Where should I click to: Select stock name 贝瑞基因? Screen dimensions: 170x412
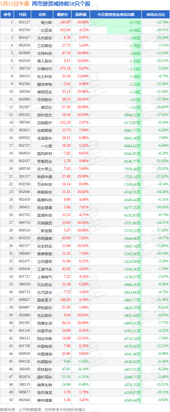click(x=45, y=223)
